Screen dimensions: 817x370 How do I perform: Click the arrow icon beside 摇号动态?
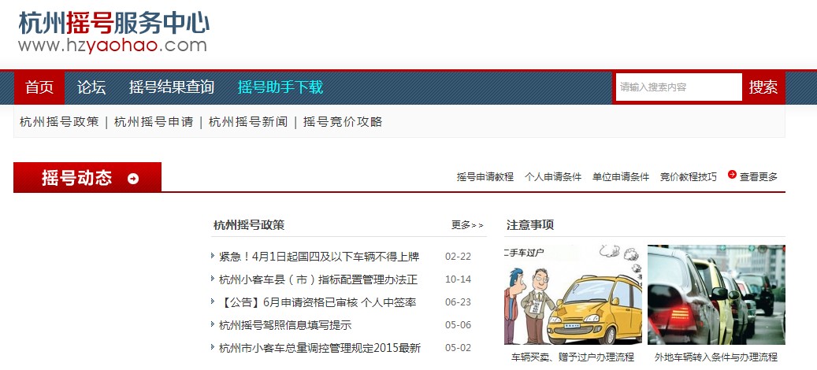coord(133,179)
